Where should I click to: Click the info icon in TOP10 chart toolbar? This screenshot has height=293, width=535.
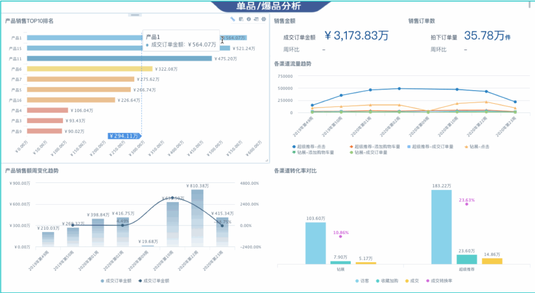click(249, 19)
